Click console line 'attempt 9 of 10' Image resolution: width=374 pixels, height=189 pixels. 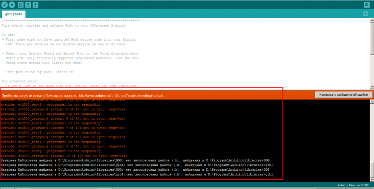pos(63,146)
